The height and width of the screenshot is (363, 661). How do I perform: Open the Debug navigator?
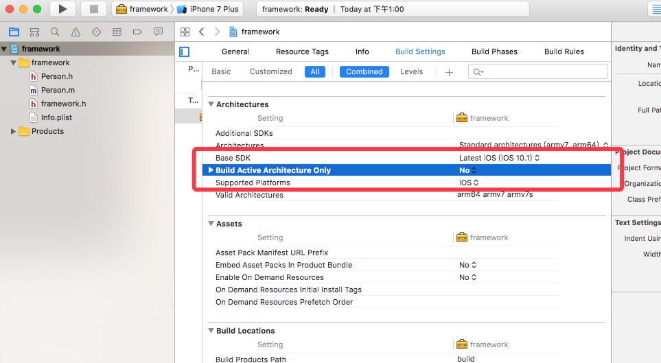click(117, 32)
